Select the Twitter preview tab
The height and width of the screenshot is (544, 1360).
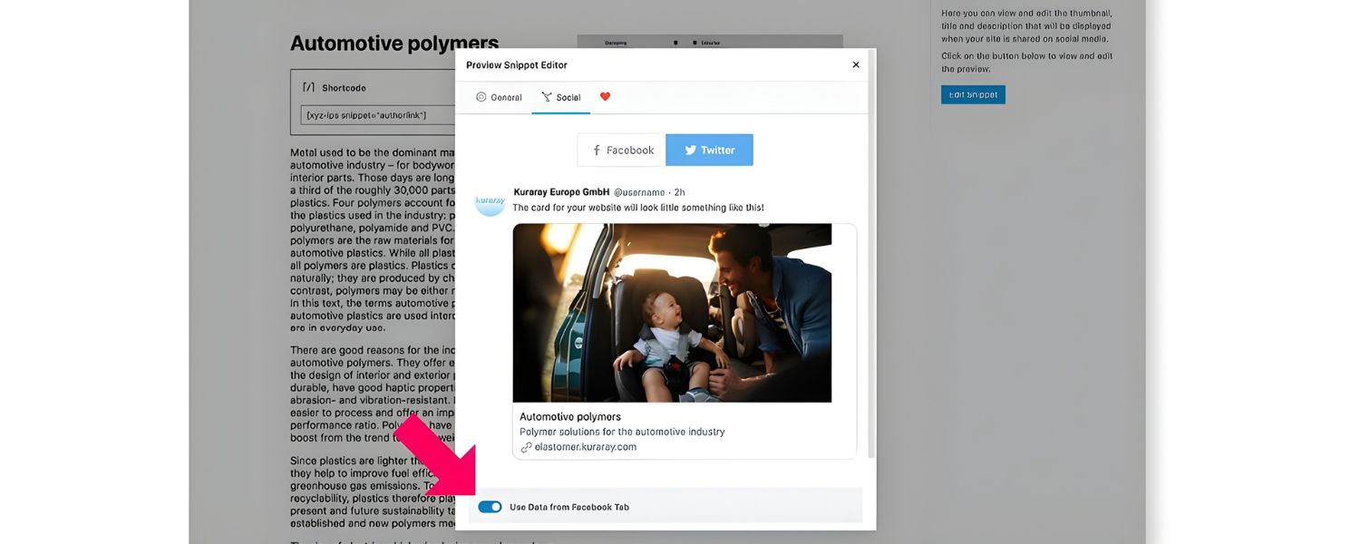[x=710, y=150]
